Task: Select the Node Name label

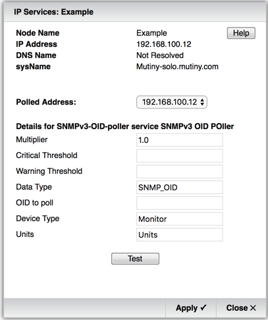Action: point(38,33)
